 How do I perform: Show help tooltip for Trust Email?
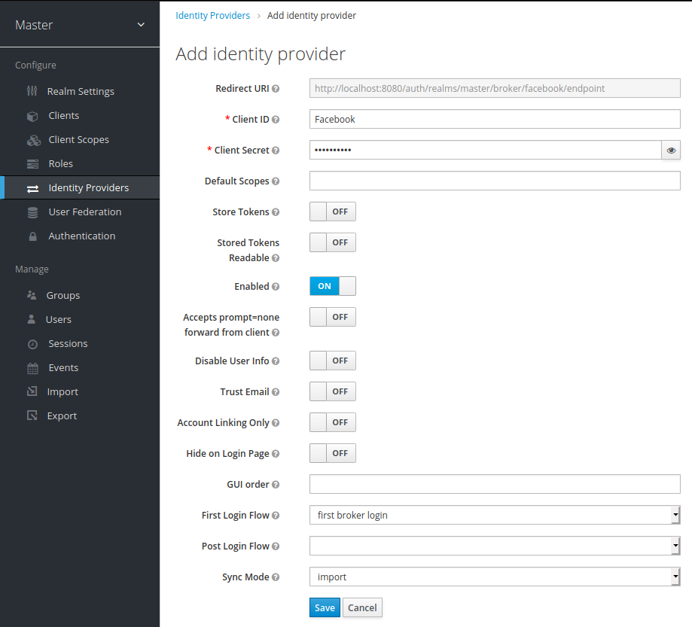point(276,392)
